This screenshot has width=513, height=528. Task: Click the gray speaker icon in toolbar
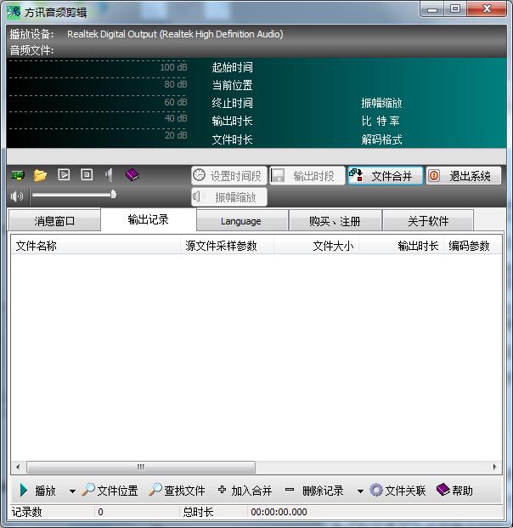(109, 175)
